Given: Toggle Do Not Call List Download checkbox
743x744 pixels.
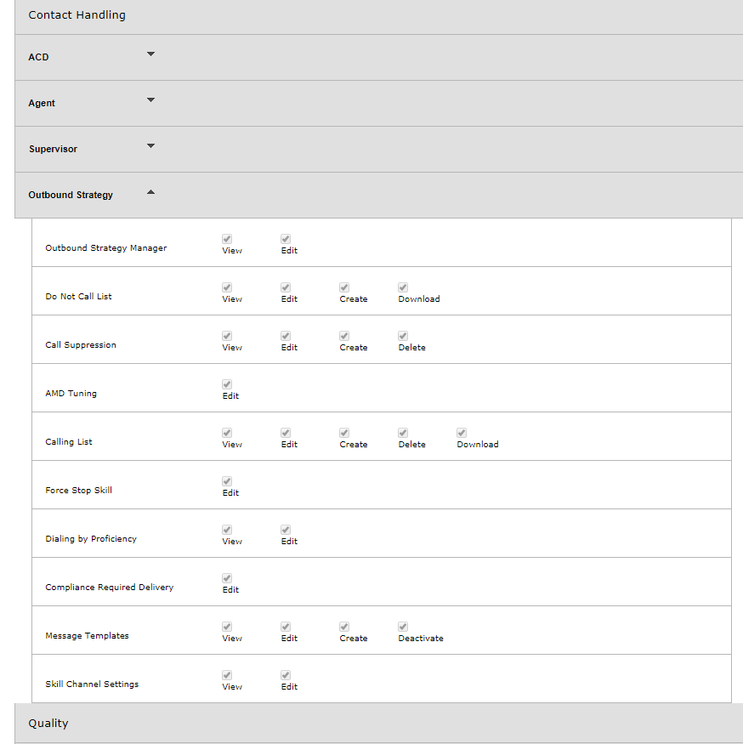Looking at the screenshot, I should [403, 288].
